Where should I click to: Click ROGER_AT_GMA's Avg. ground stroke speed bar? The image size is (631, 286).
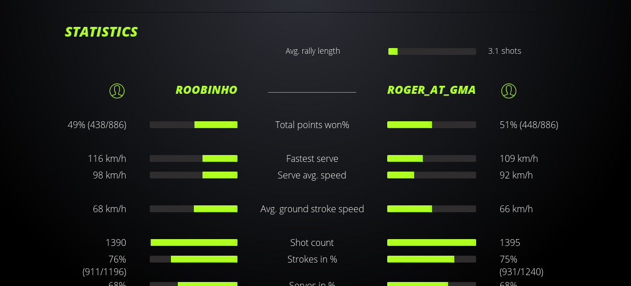pyautogui.click(x=431, y=209)
